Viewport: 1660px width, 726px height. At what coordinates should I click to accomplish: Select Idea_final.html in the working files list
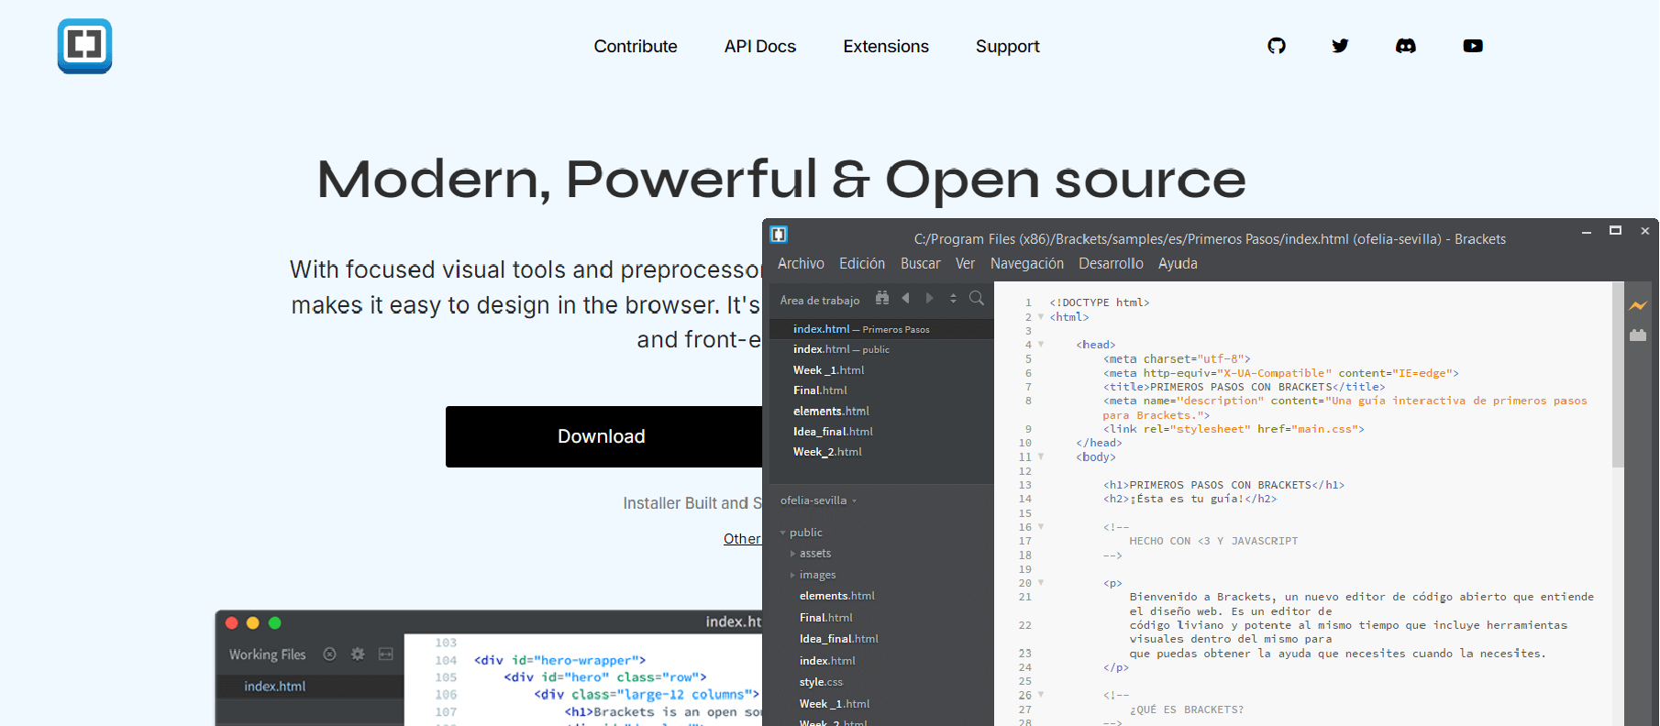tap(881, 432)
